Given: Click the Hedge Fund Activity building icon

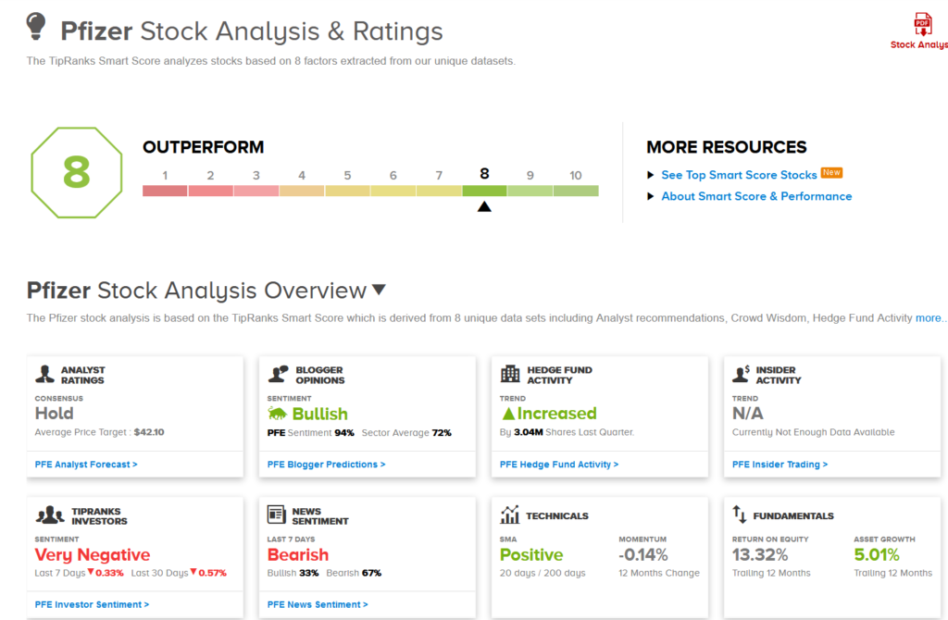Looking at the screenshot, I should 510,374.
